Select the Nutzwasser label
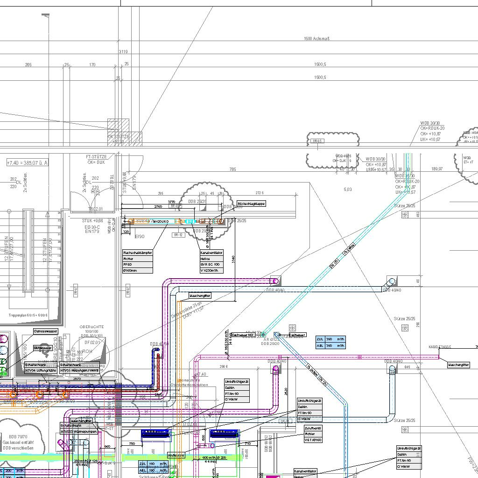 (x=42, y=348)
